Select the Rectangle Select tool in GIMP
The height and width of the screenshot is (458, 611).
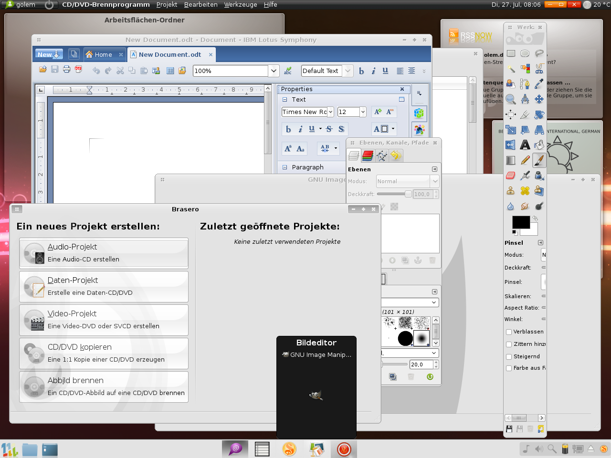coord(510,52)
